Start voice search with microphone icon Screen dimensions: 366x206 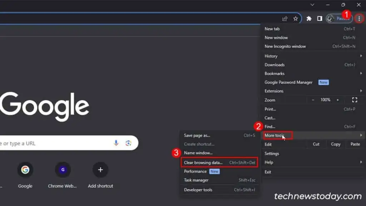click(x=116, y=143)
